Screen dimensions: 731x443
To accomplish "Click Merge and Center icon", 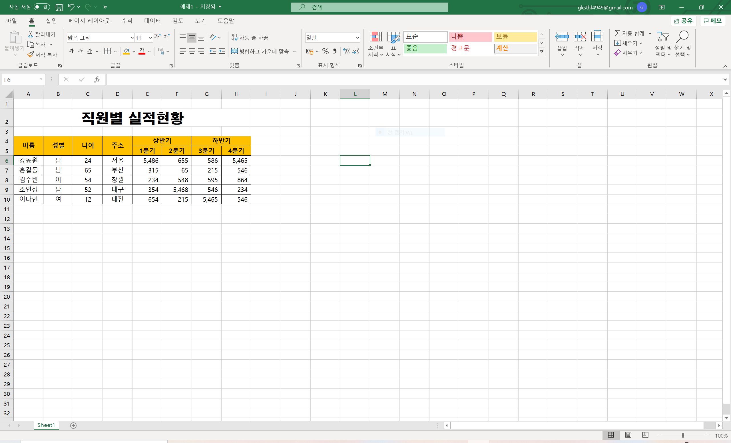I will (234, 51).
